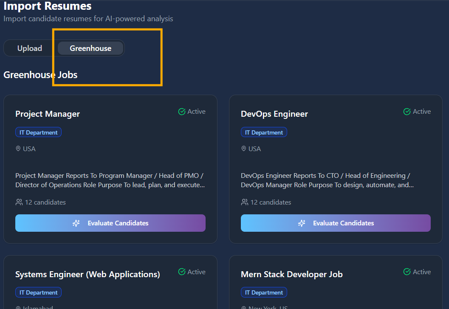The image size is (449, 309).
Task: Click the Active checkmark icon on Project Manager
Action: 182,112
